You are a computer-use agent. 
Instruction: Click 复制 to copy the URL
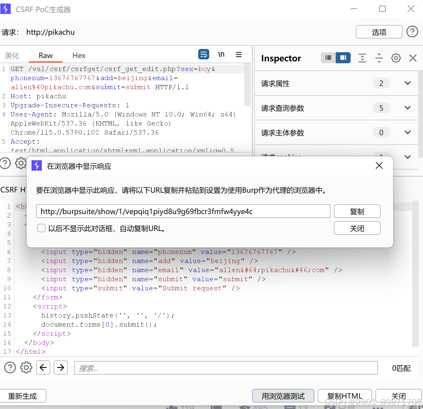(x=357, y=211)
